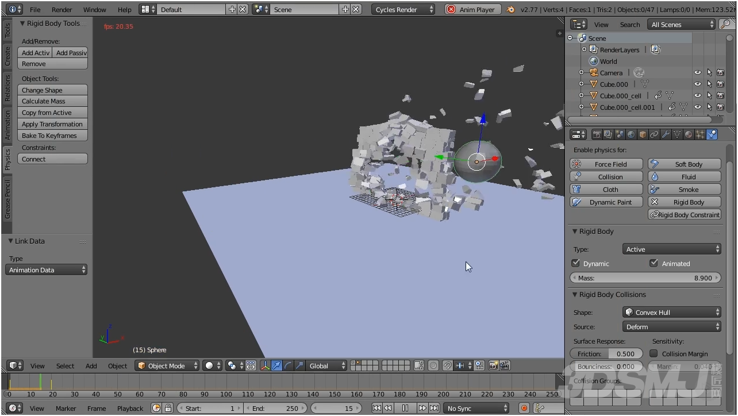Open the Physics properties tab

click(x=712, y=134)
